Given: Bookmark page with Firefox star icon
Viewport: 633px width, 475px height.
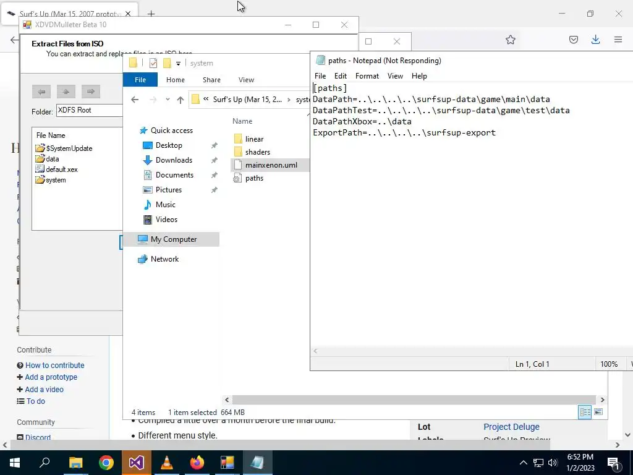Looking at the screenshot, I should pyautogui.click(x=510, y=40).
